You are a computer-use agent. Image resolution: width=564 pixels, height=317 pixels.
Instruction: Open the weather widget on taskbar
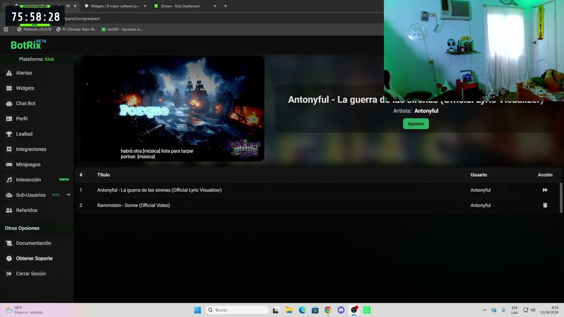[x=24, y=310]
